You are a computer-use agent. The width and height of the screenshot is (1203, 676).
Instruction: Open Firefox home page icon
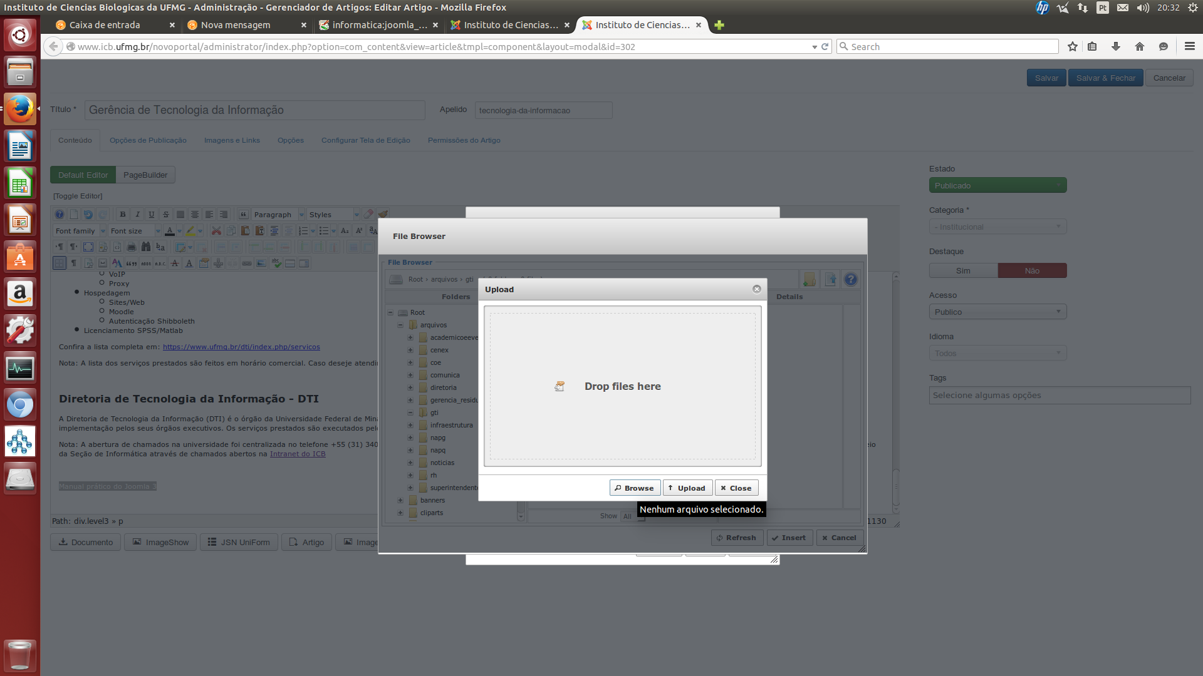pos(1140,46)
